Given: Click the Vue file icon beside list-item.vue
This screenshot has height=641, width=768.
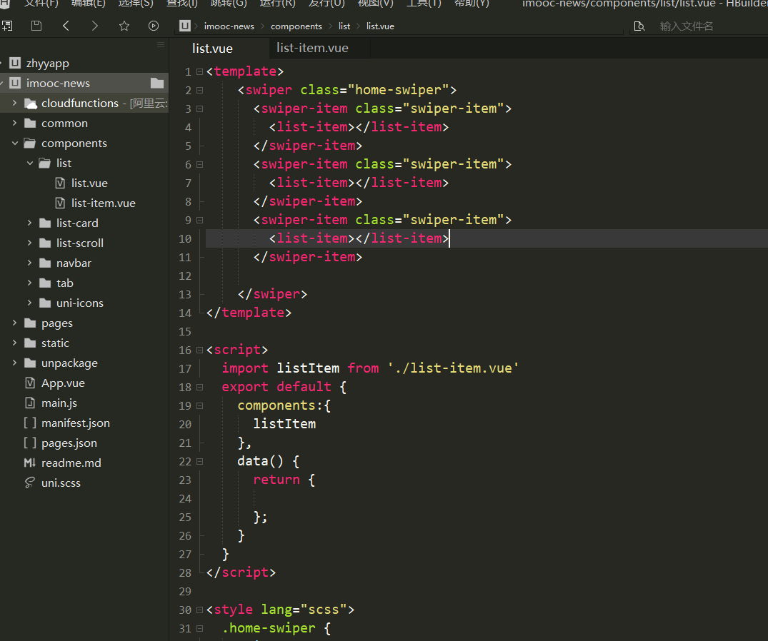Looking at the screenshot, I should click(x=60, y=203).
